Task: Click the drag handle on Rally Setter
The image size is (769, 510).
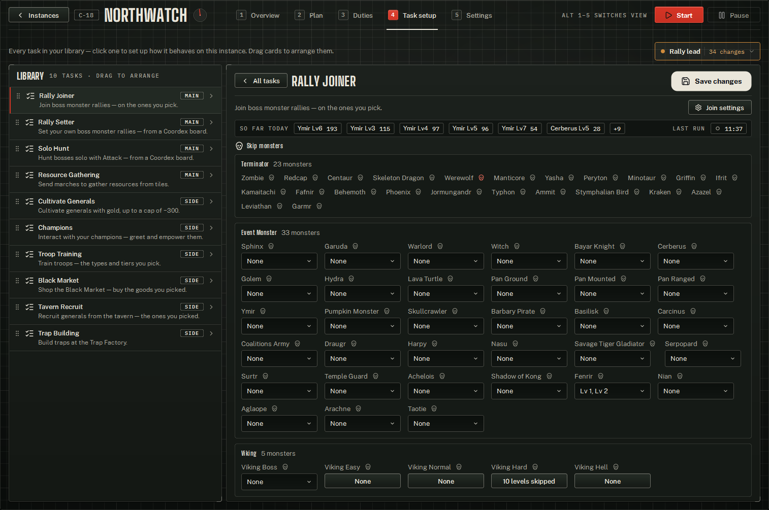Action: pos(17,122)
